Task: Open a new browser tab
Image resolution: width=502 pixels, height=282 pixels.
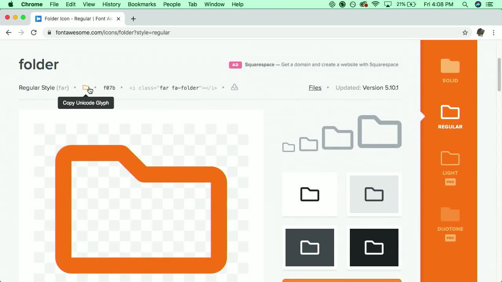Action: [x=133, y=18]
